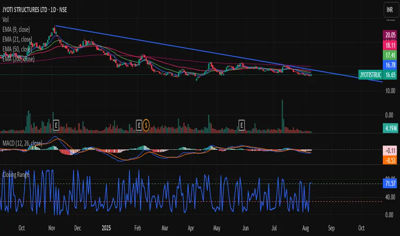The height and width of the screenshot is (236, 400).
Task: Click the Aug label on time axis
Action: tap(306, 228)
